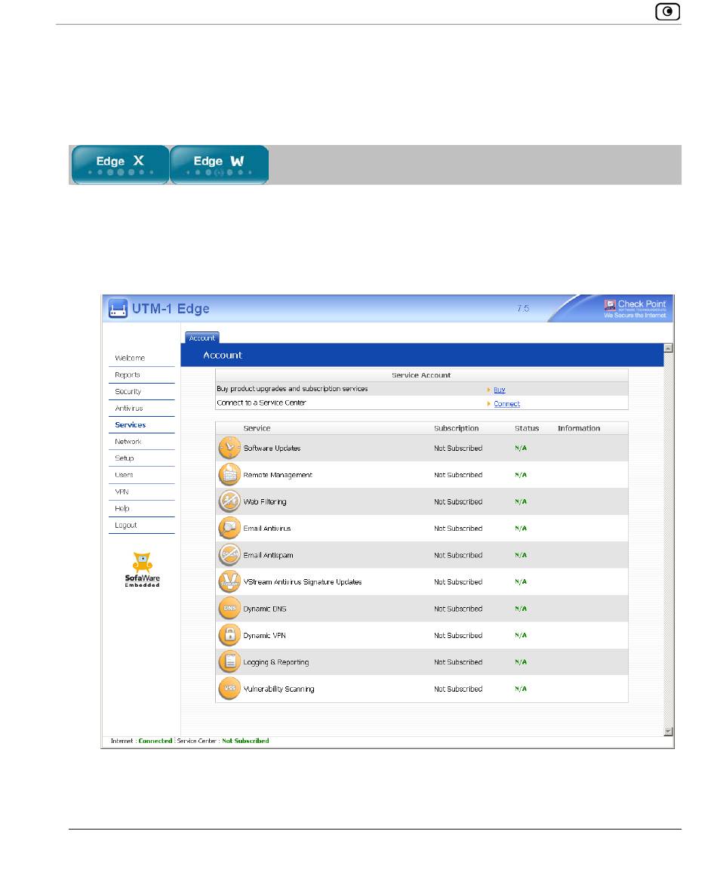Click the VStream Antivirus Signature Updates text

click(302, 581)
